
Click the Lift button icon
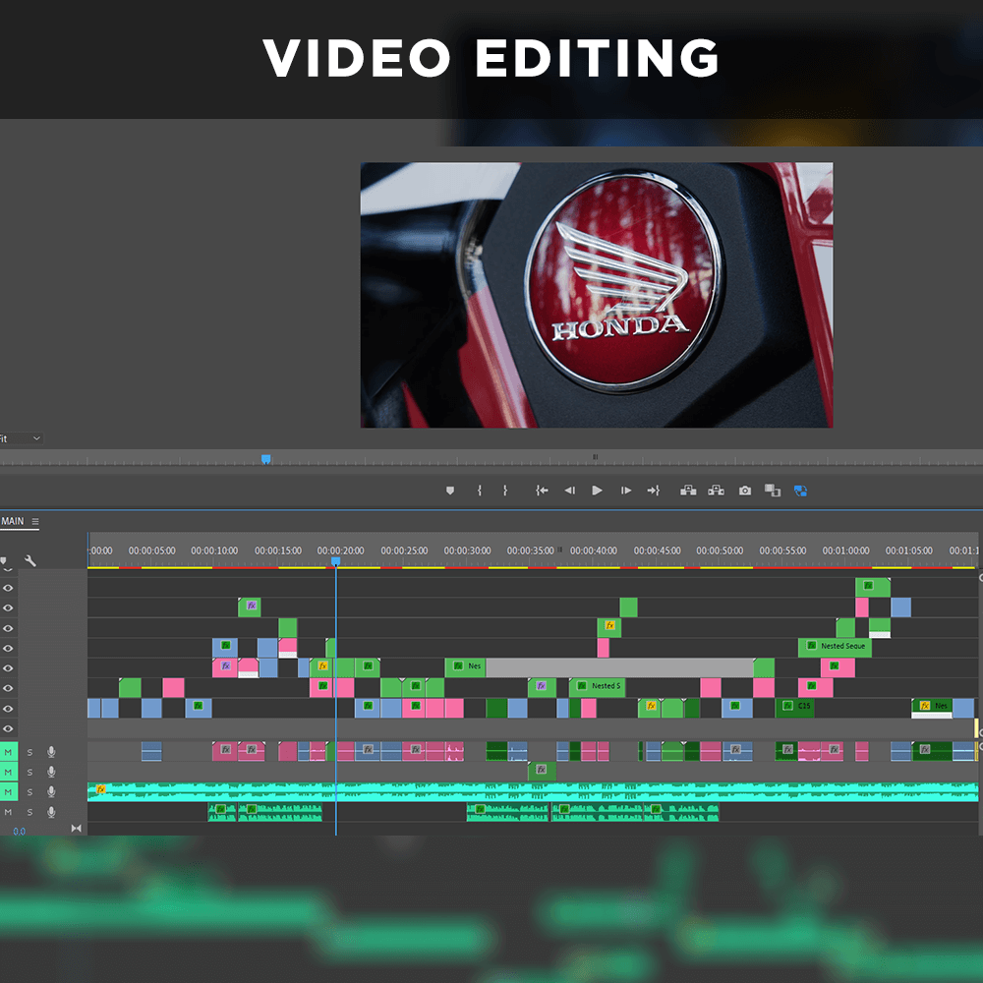click(688, 491)
